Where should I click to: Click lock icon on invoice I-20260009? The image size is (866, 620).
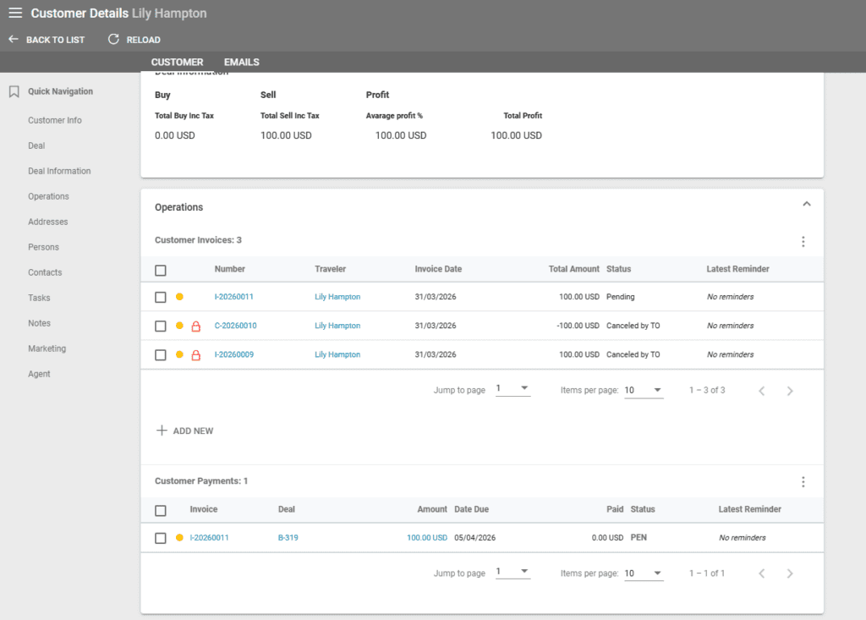196,355
